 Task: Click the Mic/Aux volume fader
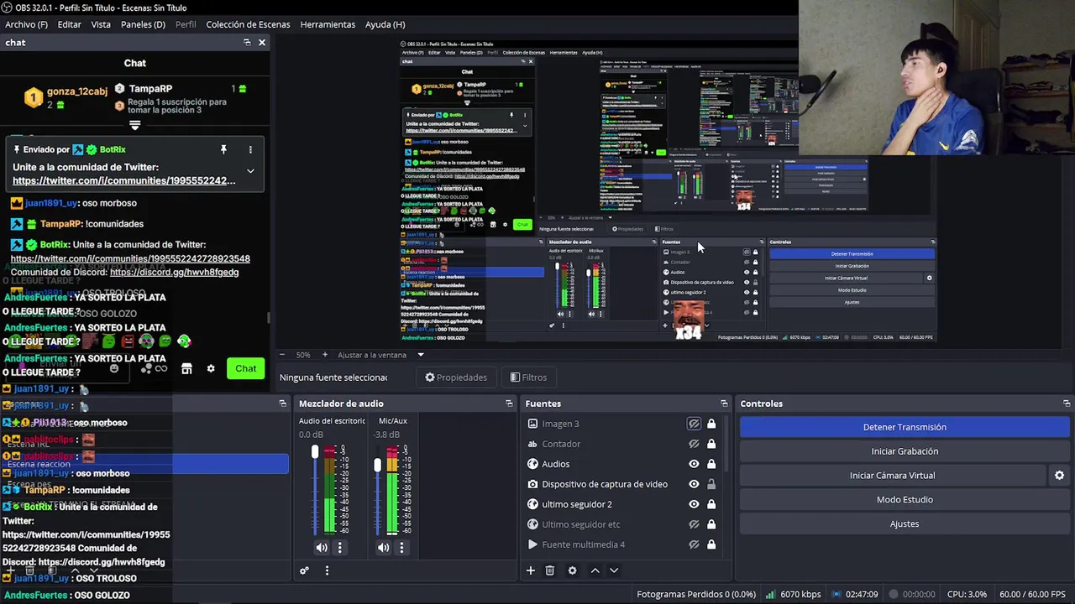point(377,465)
